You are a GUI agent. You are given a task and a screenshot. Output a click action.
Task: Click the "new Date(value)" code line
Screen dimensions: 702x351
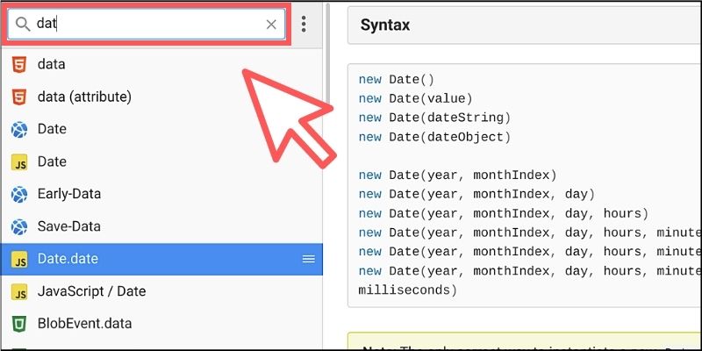pyautogui.click(x=415, y=98)
